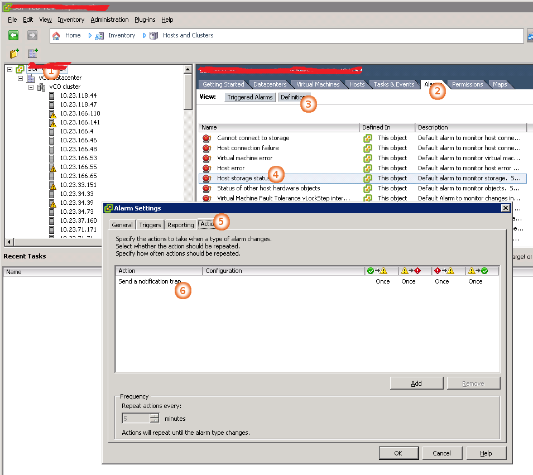533x475 pixels.
Task: Select the Inventory navigation icon
Action: click(99, 35)
